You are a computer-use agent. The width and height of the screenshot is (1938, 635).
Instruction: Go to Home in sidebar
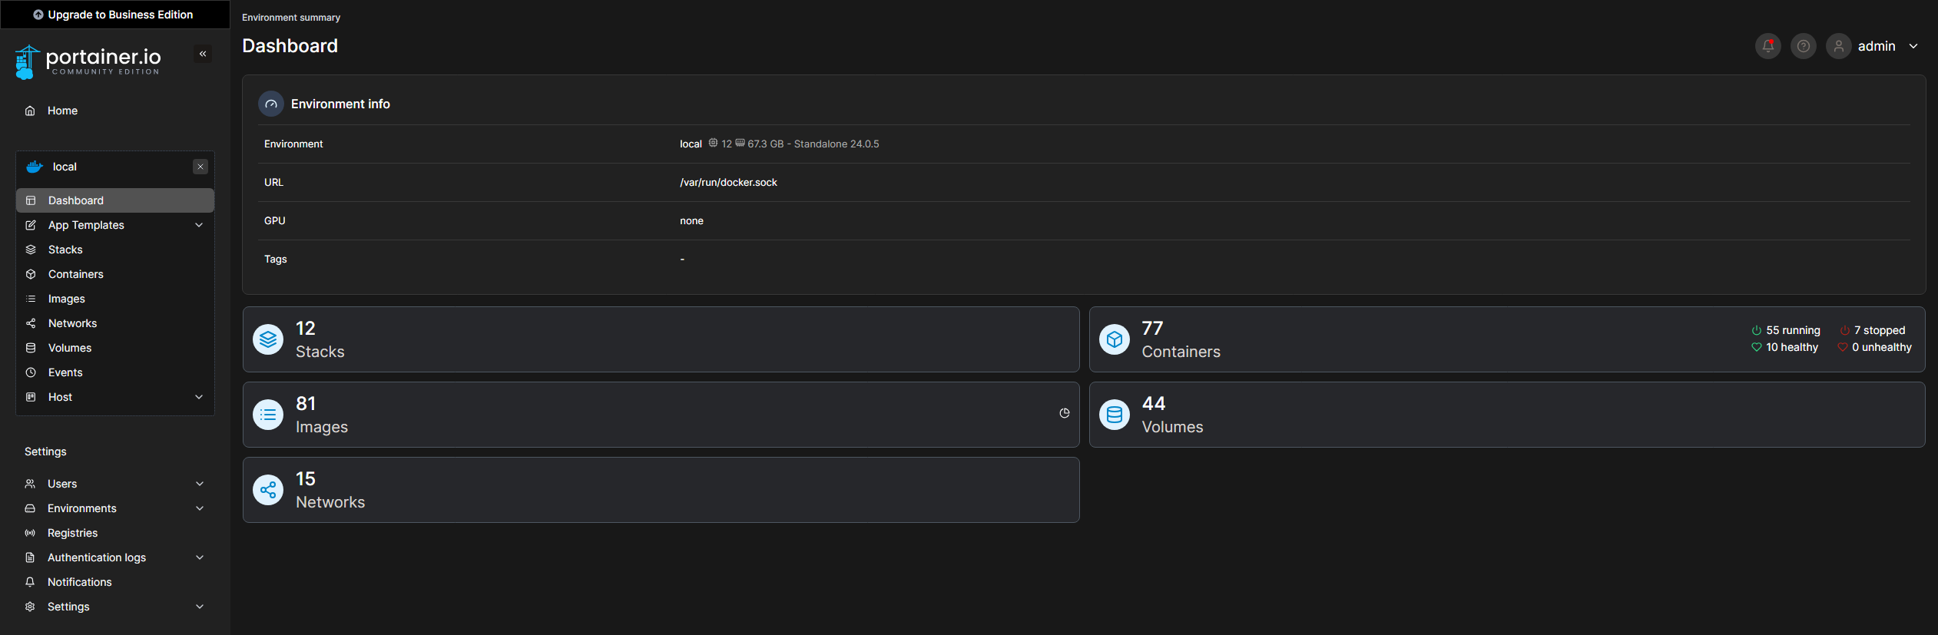pyautogui.click(x=62, y=111)
